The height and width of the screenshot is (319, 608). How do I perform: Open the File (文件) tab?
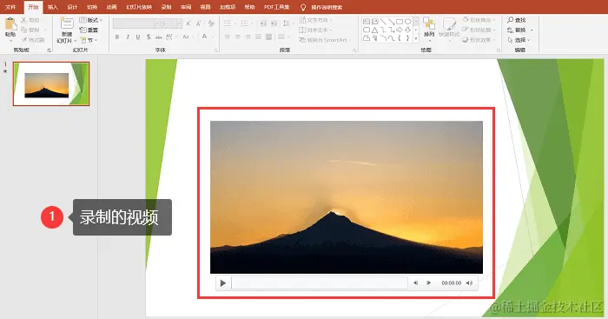tap(10, 7)
